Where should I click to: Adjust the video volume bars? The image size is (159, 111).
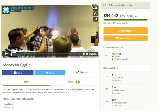pos(79,54)
